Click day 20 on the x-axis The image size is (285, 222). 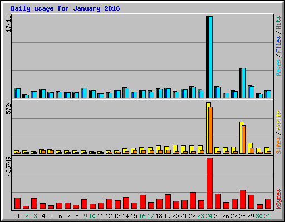point(175,216)
